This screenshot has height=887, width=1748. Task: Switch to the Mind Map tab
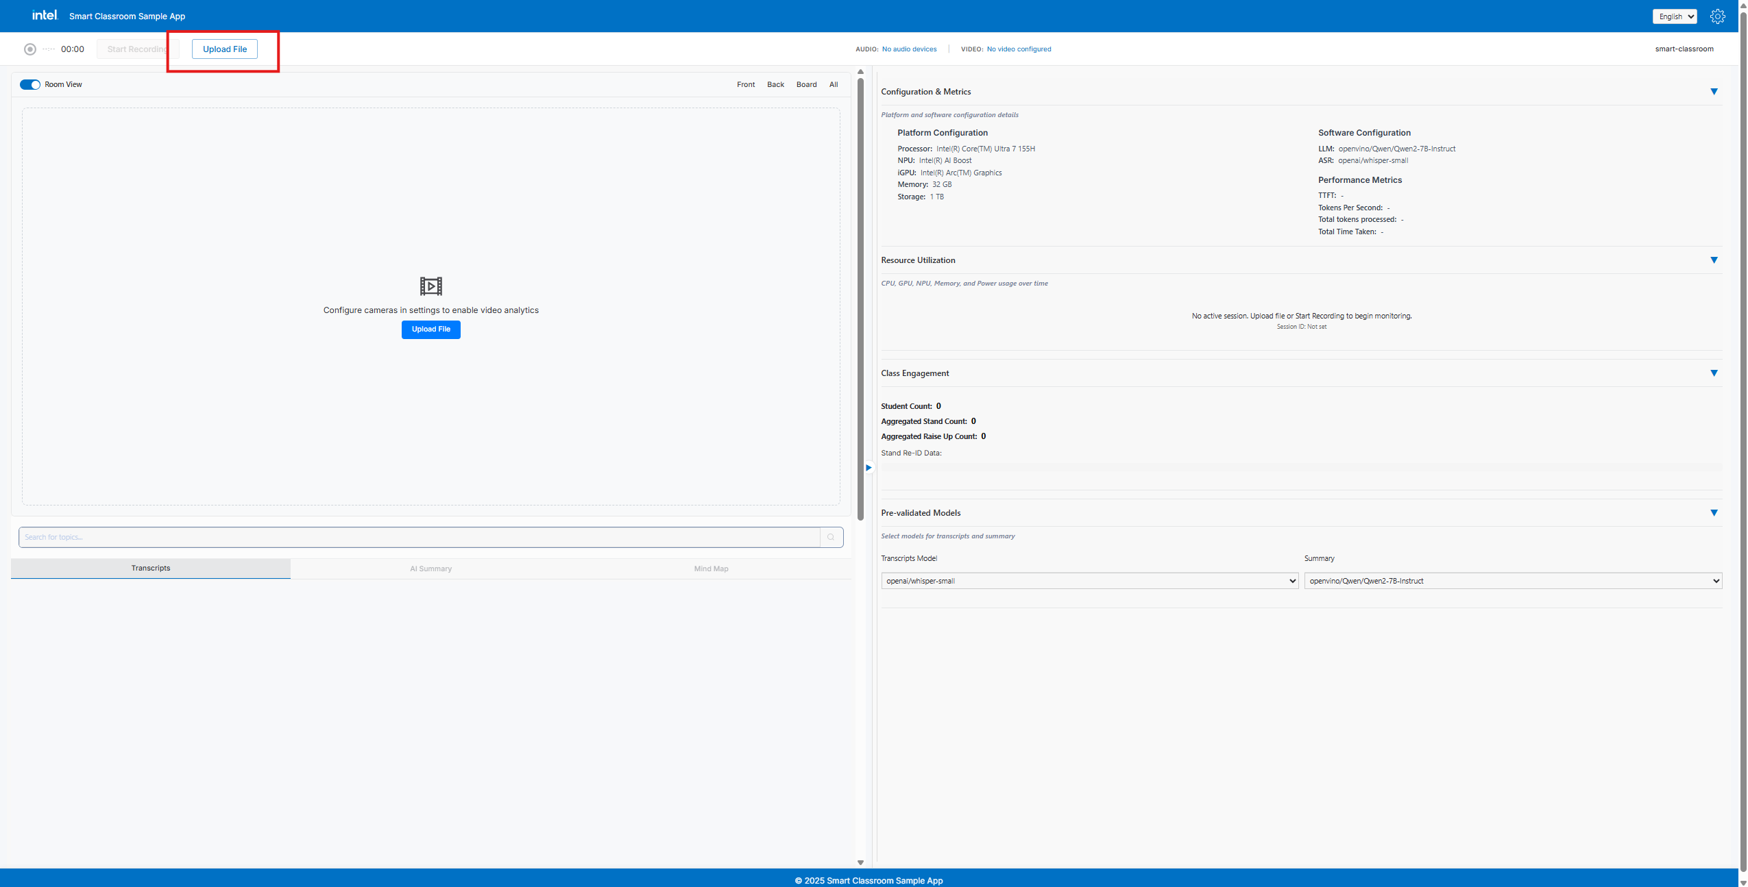711,569
